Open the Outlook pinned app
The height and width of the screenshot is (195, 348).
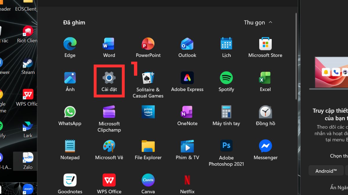coord(187,48)
